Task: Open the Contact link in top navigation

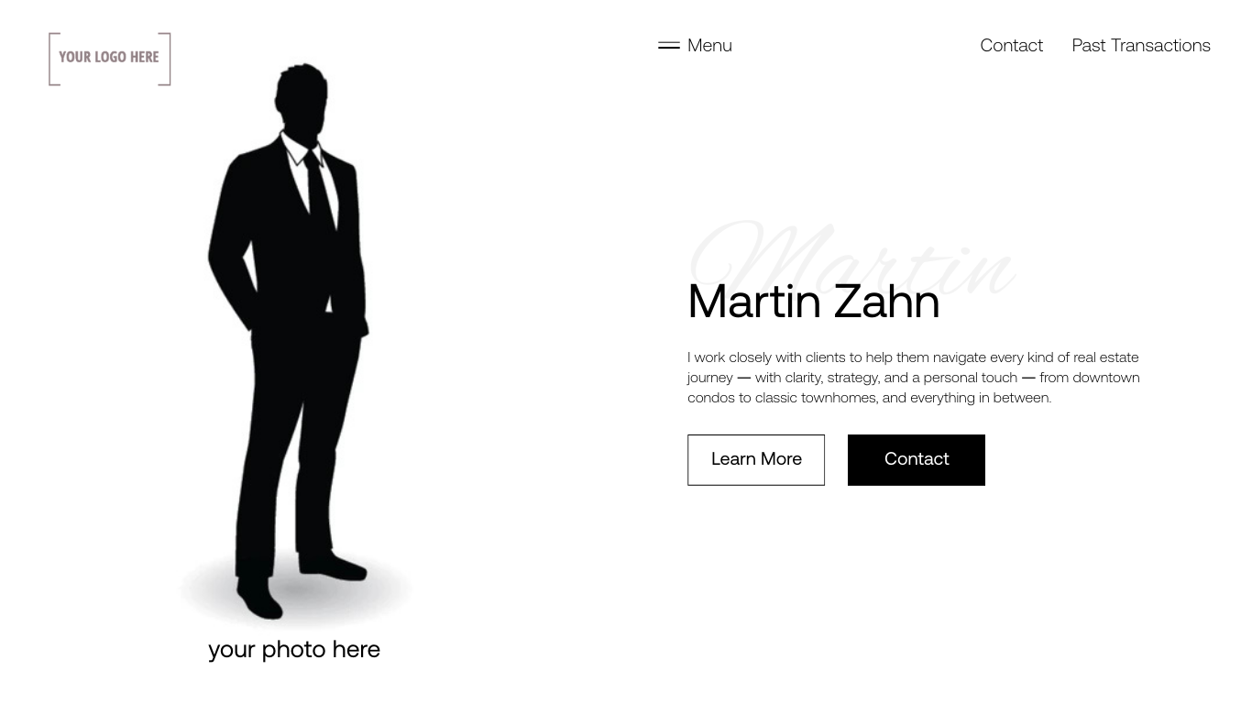Action: pyautogui.click(x=1011, y=45)
